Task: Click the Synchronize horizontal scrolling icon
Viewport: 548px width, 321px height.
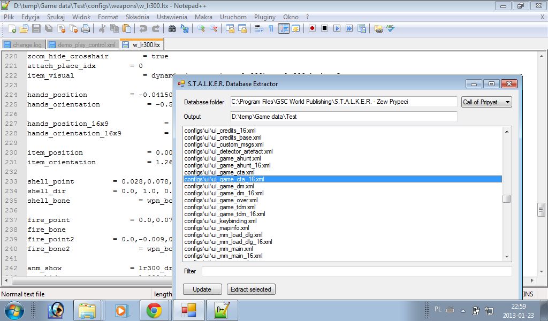Action: click(x=242, y=29)
